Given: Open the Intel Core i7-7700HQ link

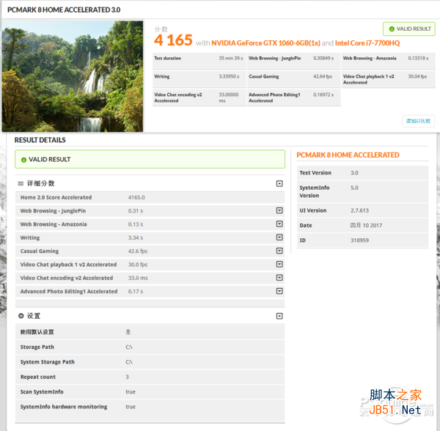Looking at the screenshot, I should [x=367, y=43].
